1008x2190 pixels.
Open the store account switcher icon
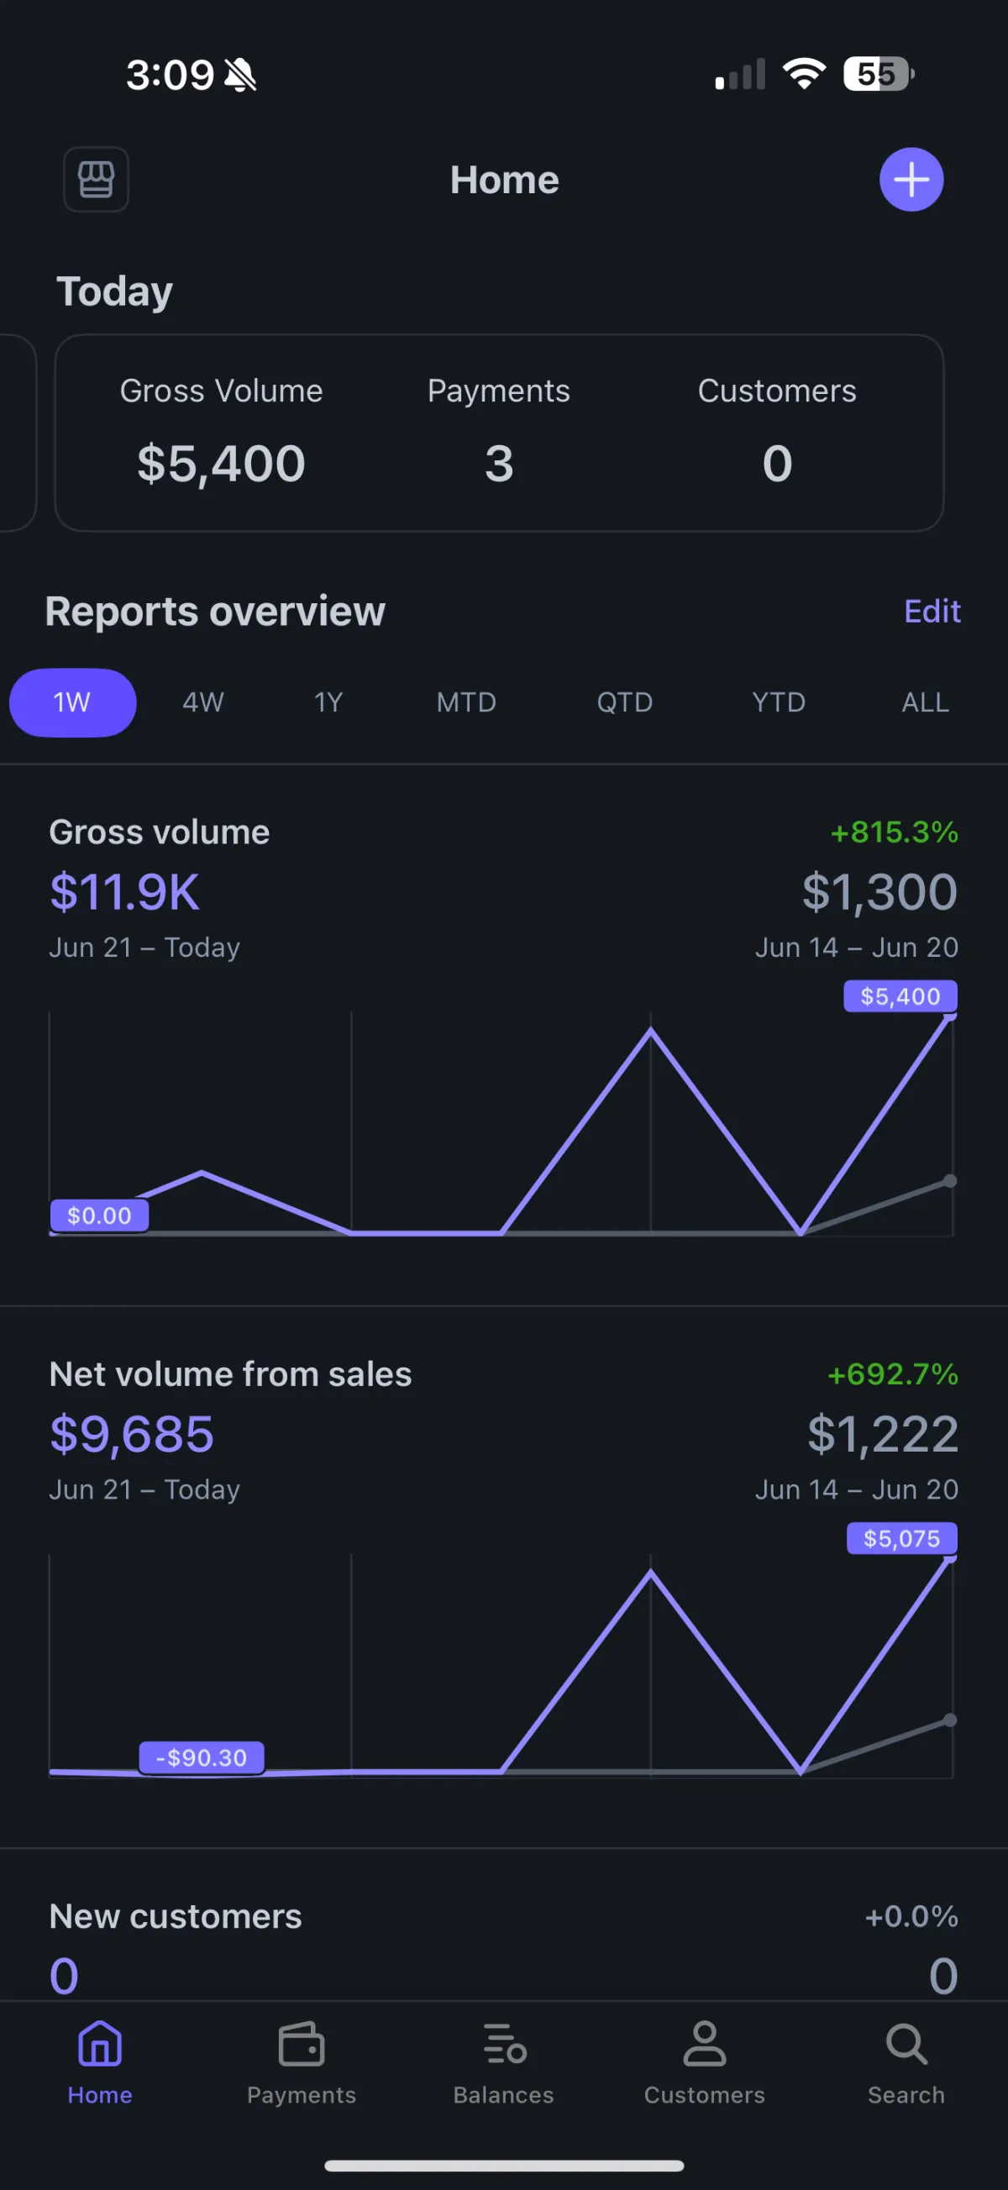point(96,180)
